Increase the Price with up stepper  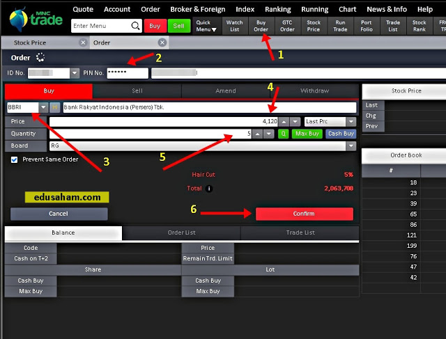[284, 122]
